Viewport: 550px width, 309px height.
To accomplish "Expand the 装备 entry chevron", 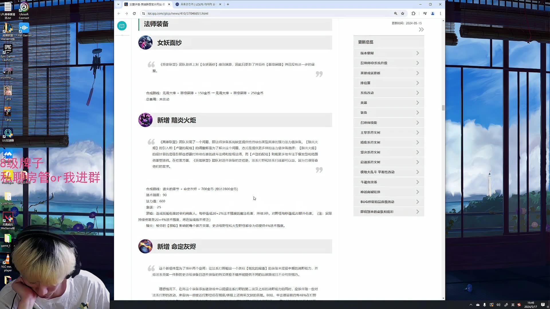I will 418,113.
